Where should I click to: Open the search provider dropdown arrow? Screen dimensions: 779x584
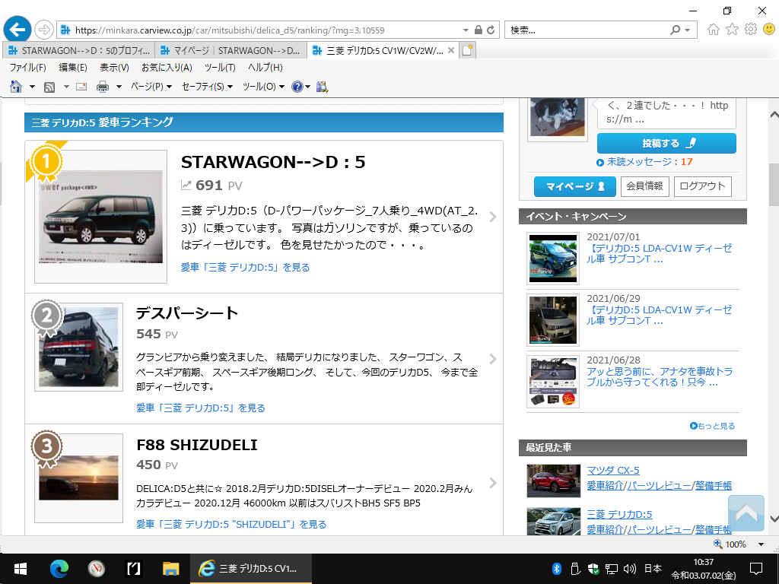687,30
